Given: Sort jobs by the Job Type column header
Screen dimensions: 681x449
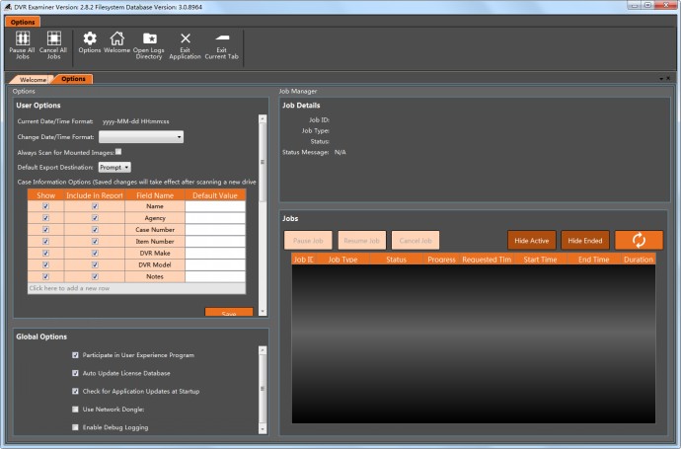Looking at the screenshot, I should tap(342, 260).
